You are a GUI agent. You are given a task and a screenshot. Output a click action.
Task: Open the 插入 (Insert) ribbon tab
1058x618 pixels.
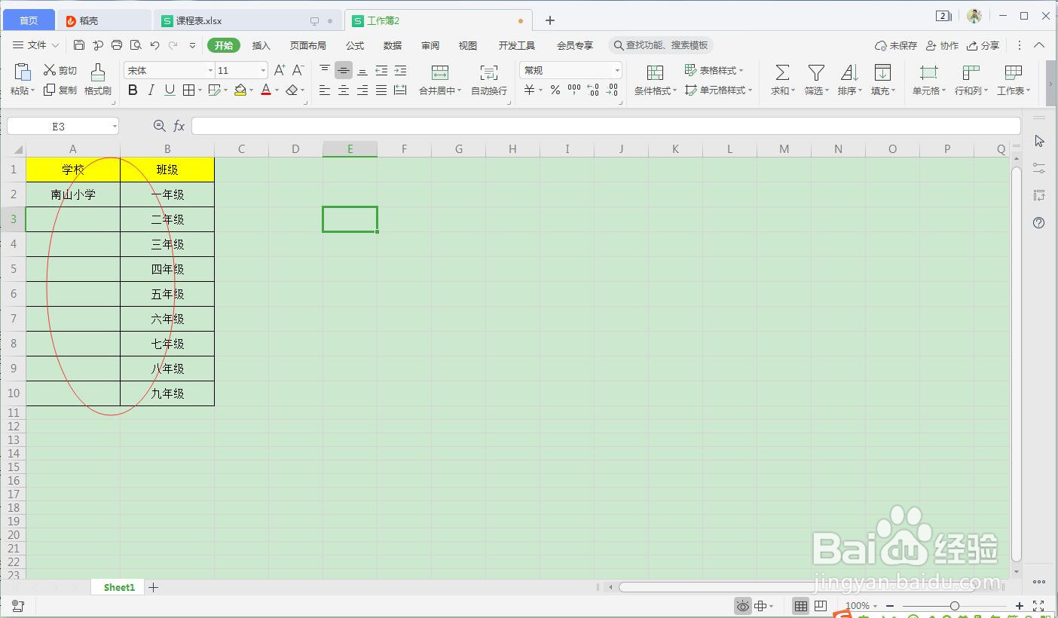coord(261,45)
